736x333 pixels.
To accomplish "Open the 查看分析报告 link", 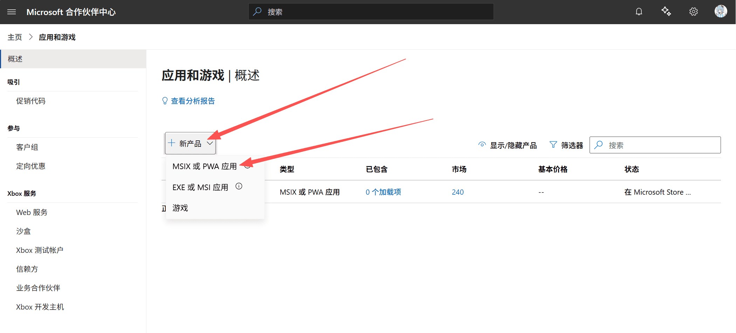I will [x=193, y=101].
